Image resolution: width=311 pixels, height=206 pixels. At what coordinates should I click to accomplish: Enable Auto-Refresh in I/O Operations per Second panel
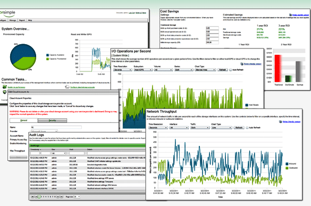click(x=231, y=70)
